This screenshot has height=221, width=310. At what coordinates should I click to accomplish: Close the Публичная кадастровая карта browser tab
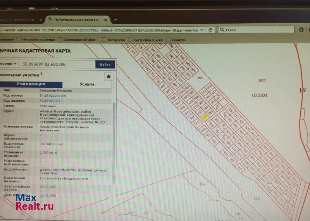click(x=106, y=19)
